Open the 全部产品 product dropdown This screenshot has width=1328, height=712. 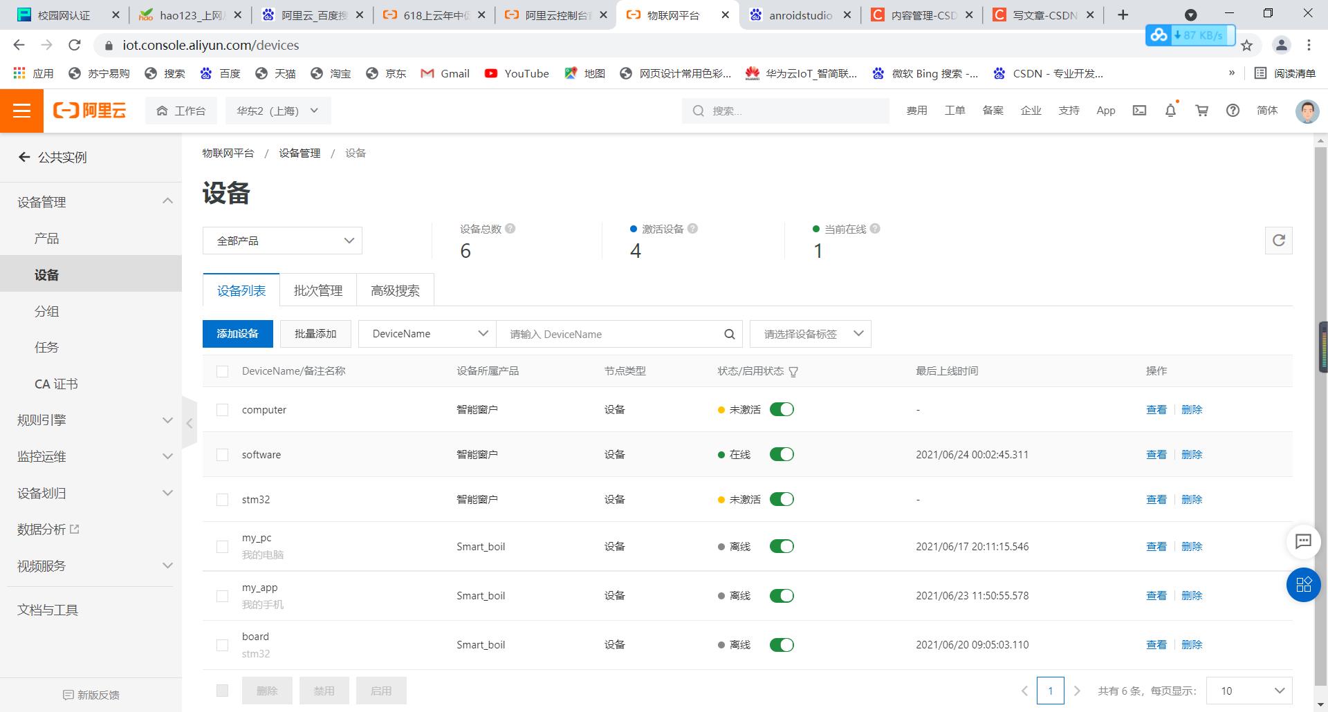(x=282, y=241)
